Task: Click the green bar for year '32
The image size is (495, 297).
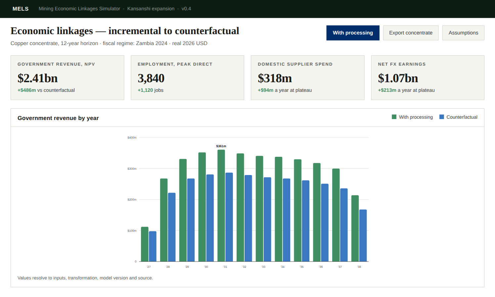Action: (240, 208)
